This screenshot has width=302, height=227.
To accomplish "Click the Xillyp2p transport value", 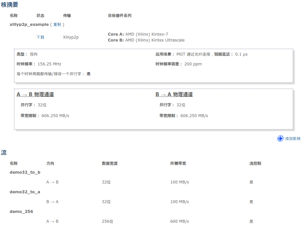I will pyautogui.click(x=71, y=37).
